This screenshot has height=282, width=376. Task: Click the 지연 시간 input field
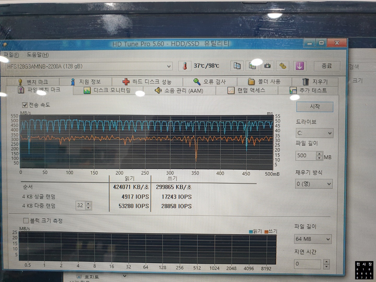click(308, 264)
